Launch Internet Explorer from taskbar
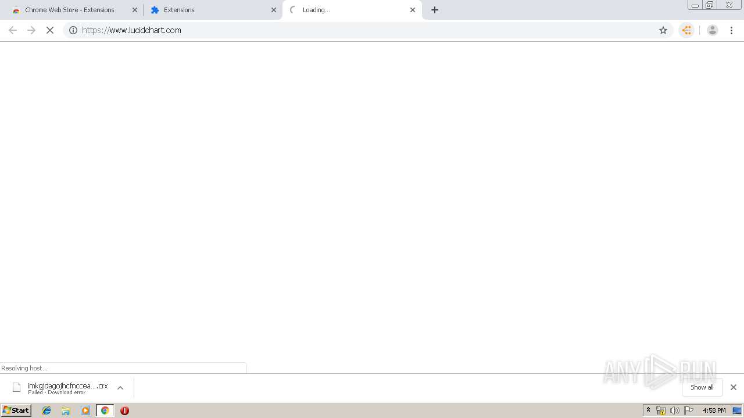The width and height of the screenshot is (744, 418). point(46,410)
